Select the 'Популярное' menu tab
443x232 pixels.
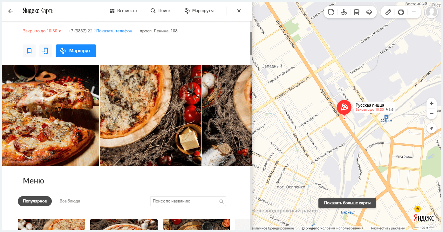[x=35, y=201]
